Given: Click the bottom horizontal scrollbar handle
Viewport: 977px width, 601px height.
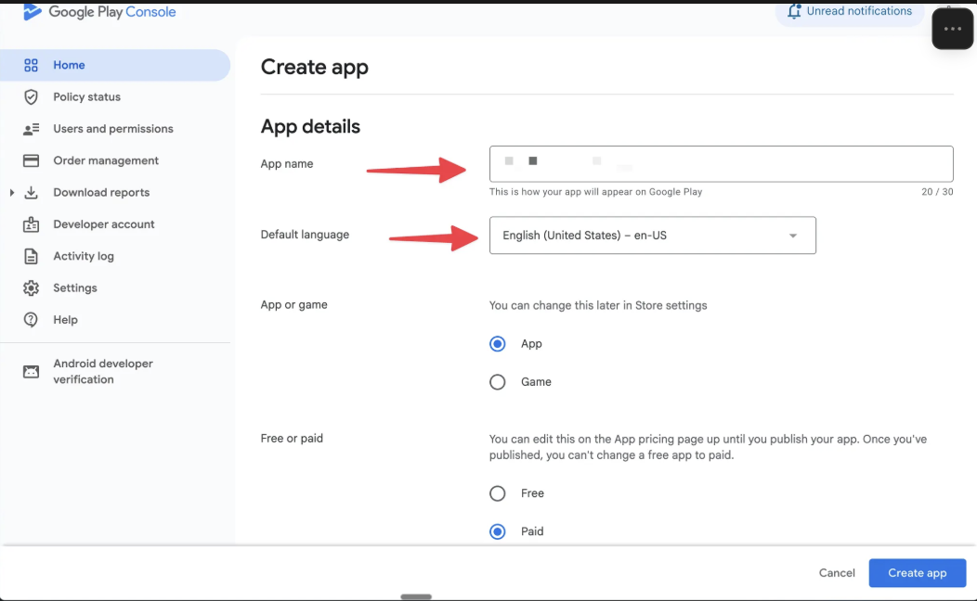Looking at the screenshot, I should coord(416,596).
